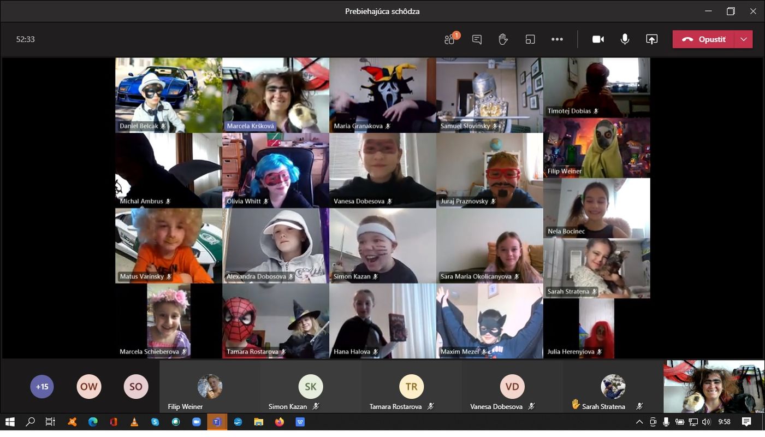Switch to Microsoft Teams taskbar icon

tap(217, 422)
